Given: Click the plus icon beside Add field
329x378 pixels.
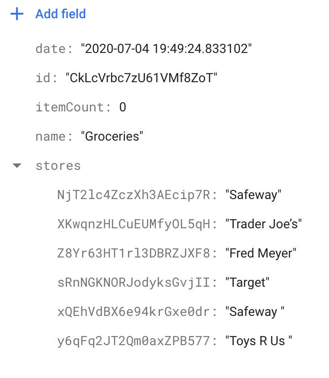Looking at the screenshot, I should [x=17, y=14].
